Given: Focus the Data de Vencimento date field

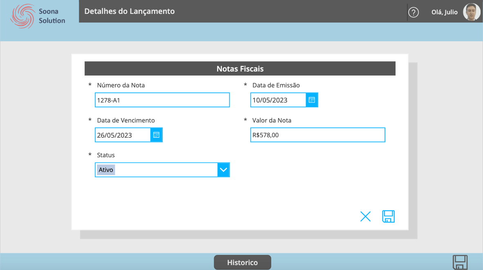Looking at the screenshot, I should (x=123, y=135).
